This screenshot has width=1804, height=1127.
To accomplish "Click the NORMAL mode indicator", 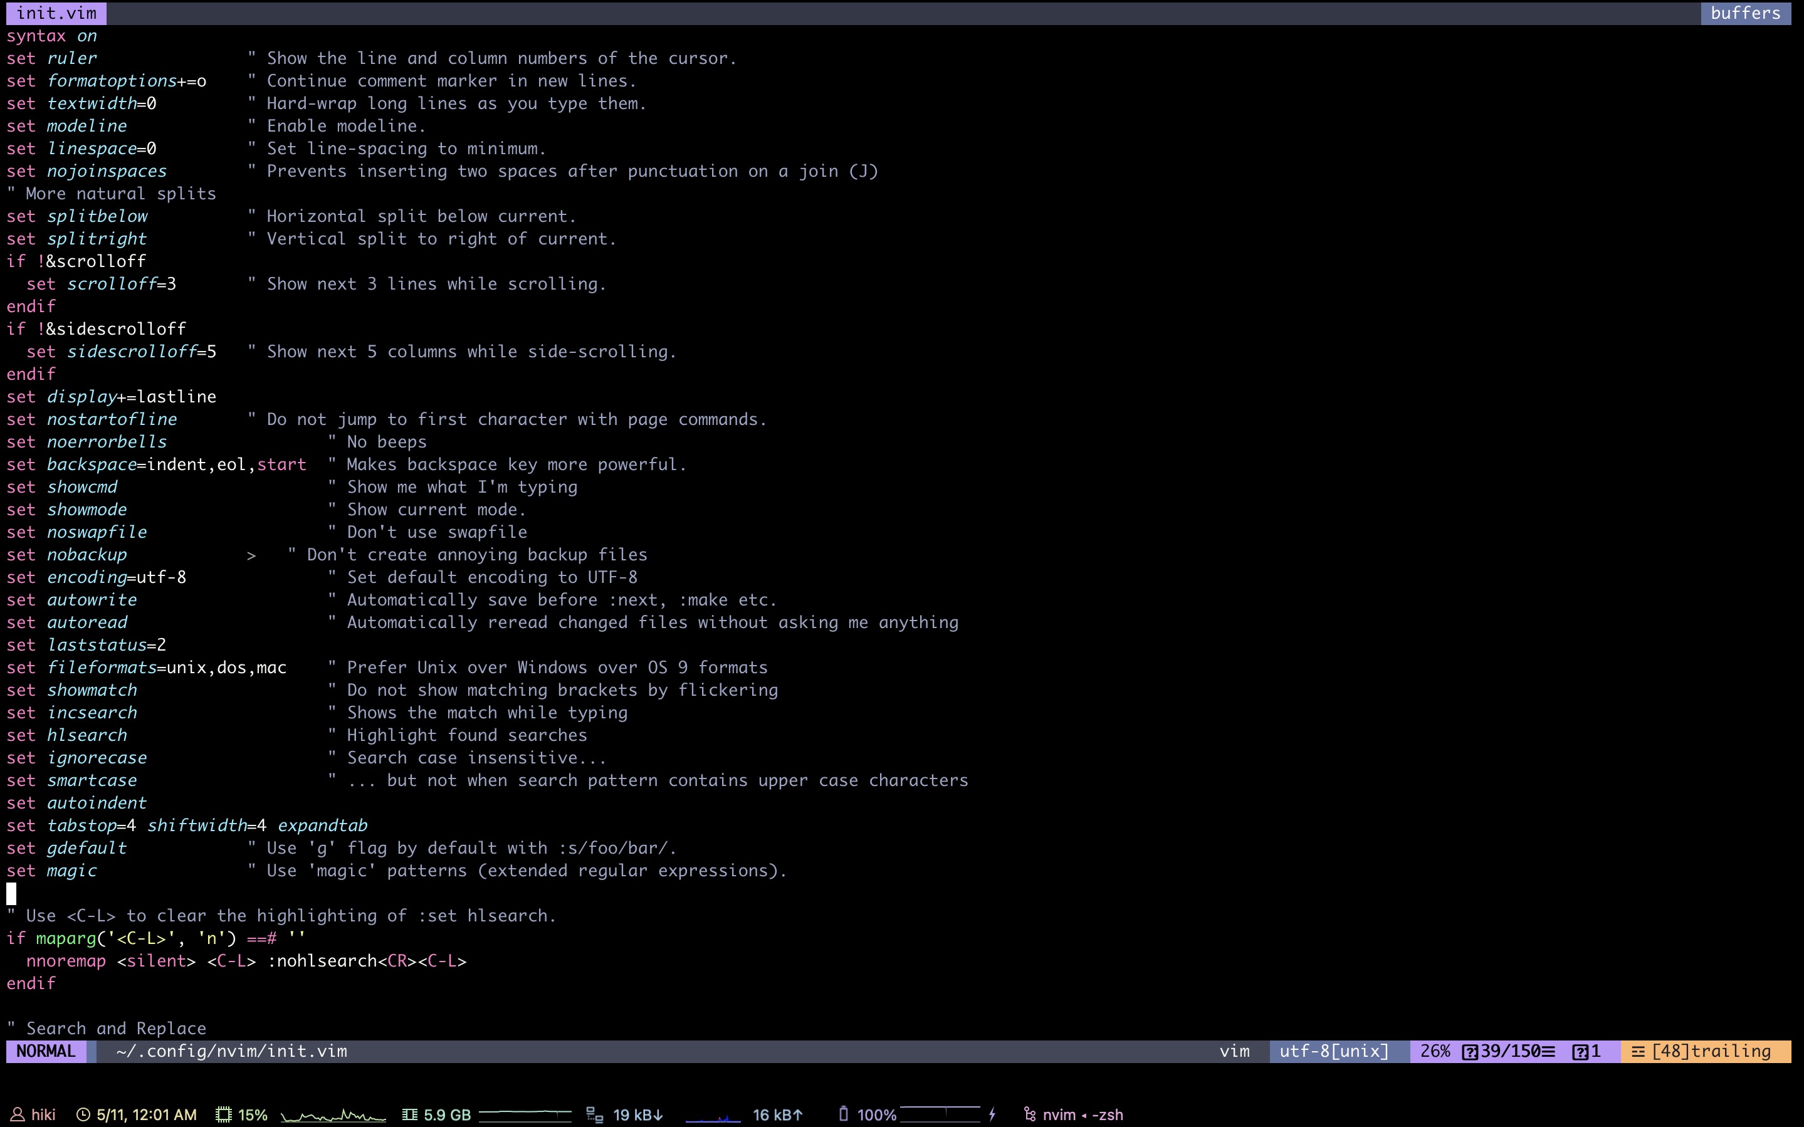I will 46,1051.
